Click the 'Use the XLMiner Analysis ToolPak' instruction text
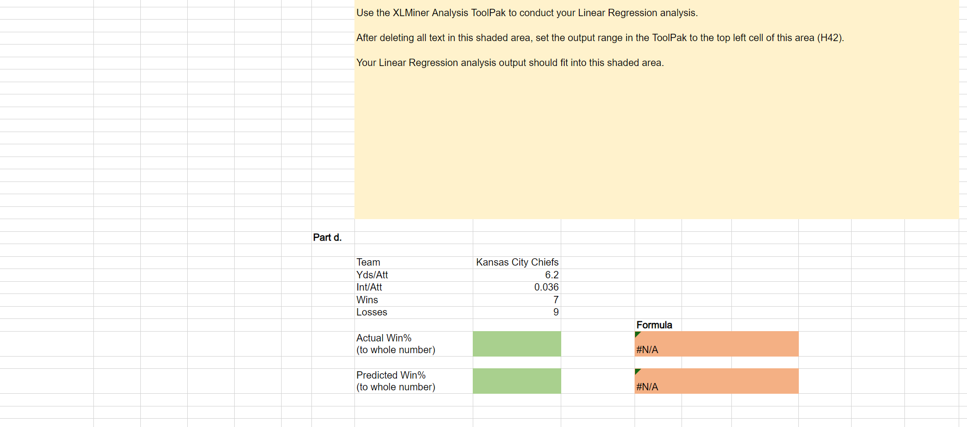 tap(527, 13)
